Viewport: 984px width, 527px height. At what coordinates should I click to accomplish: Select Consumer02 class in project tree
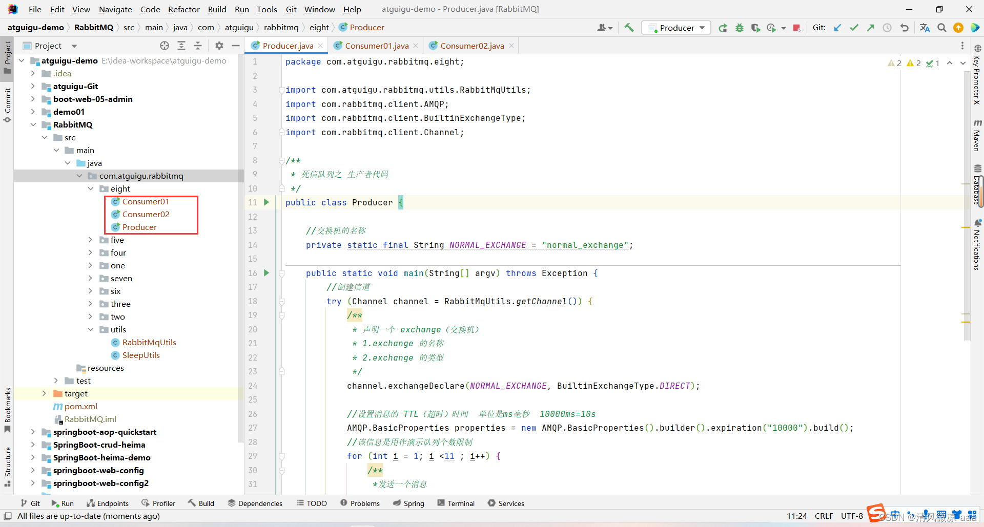pos(146,214)
